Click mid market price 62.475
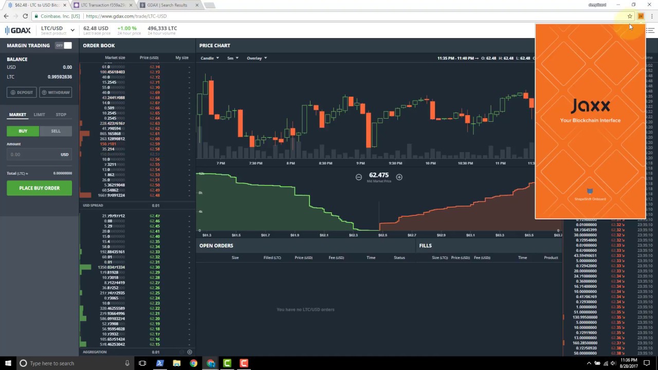The height and width of the screenshot is (370, 658). tap(379, 175)
